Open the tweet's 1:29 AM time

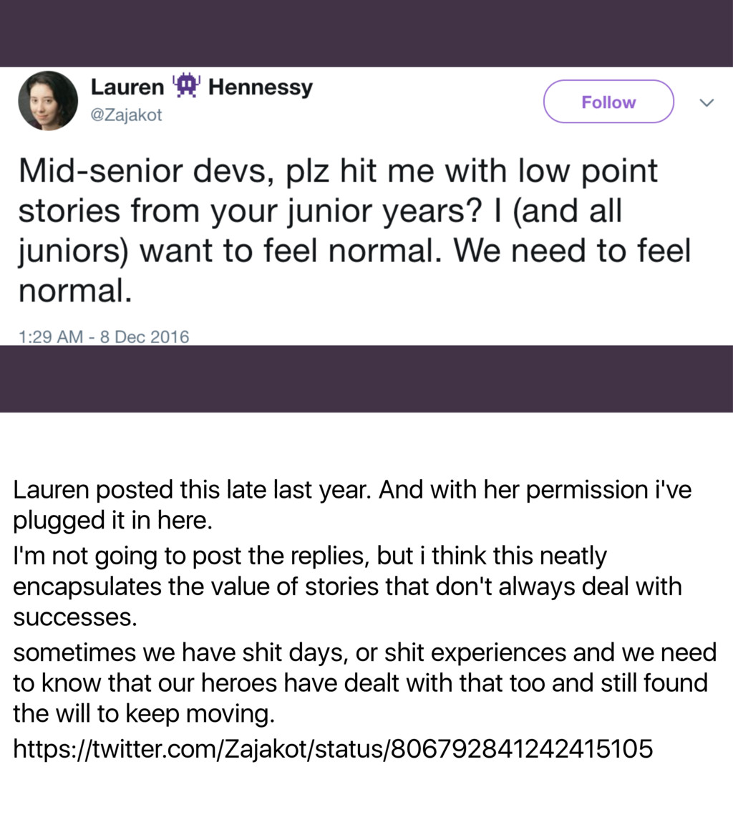click(51, 337)
